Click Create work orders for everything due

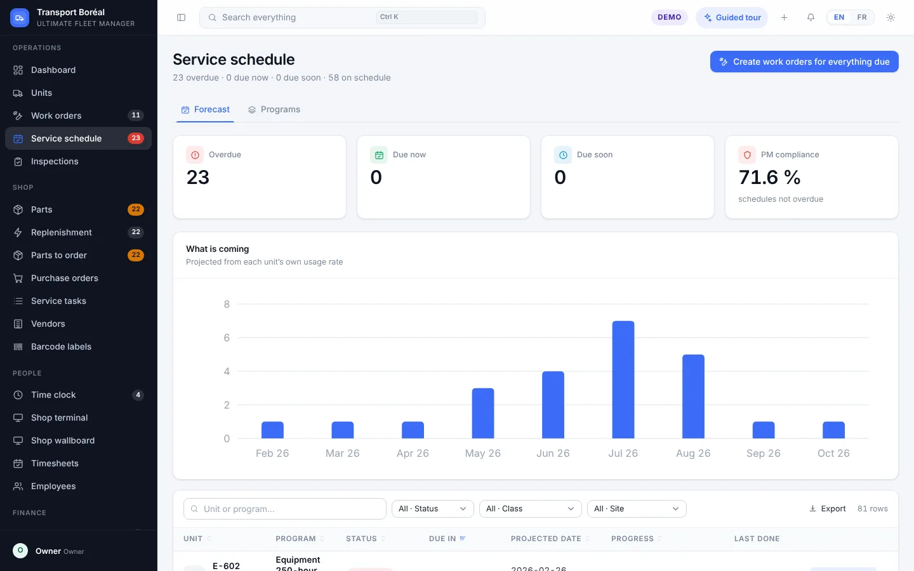tap(804, 62)
